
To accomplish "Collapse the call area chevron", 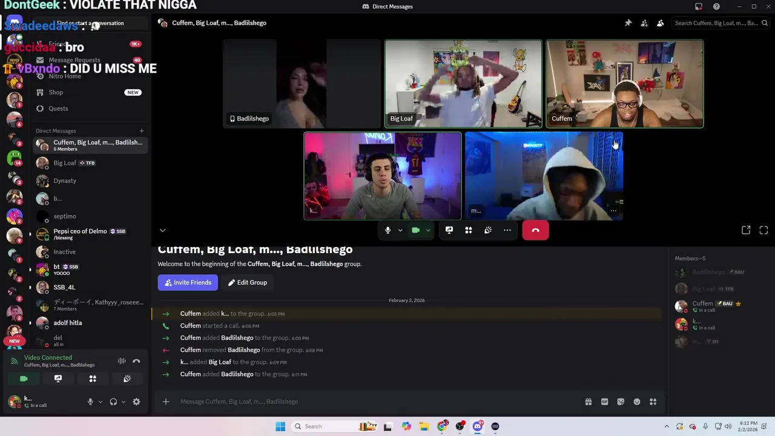I will [x=162, y=230].
